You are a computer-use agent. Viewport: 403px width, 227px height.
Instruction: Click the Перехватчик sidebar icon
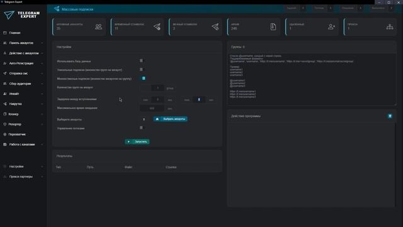click(5, 134)
